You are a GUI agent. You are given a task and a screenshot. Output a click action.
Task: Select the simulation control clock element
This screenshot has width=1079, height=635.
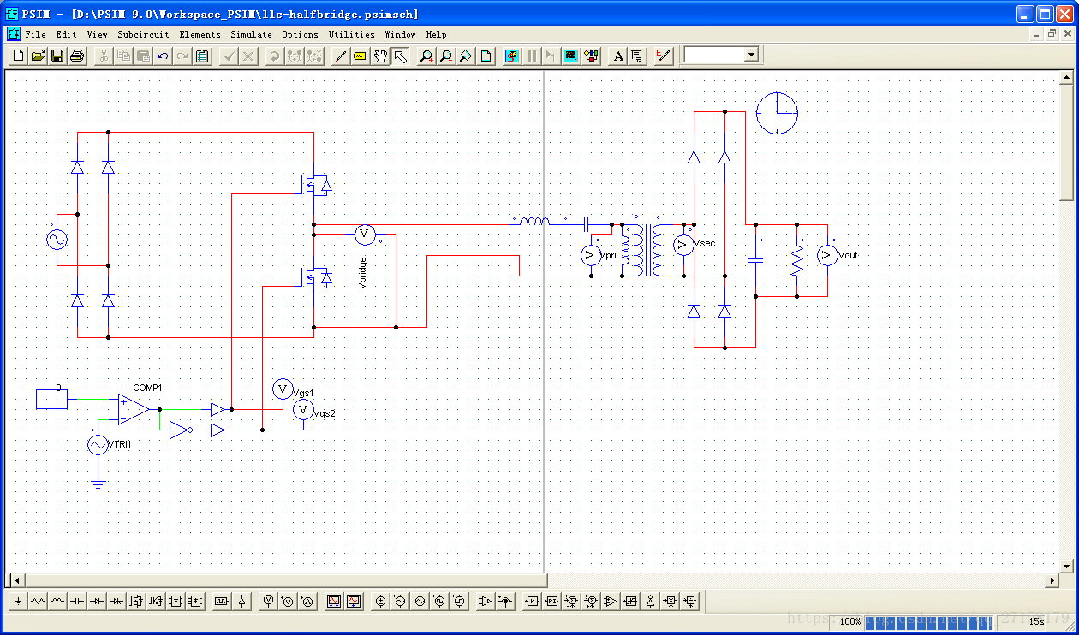tap(777, 113)
